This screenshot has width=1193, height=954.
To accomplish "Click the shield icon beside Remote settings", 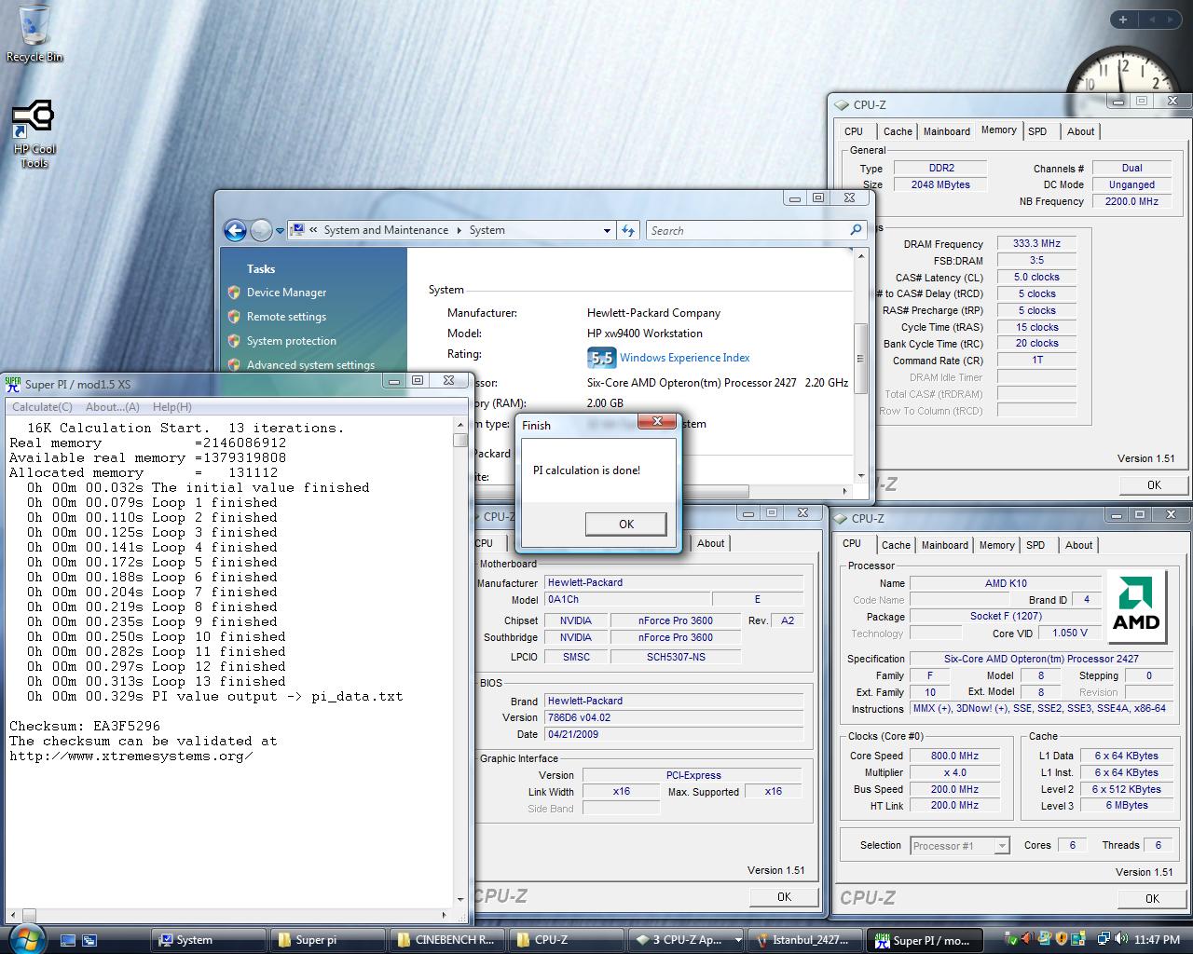I will [234, 316].
